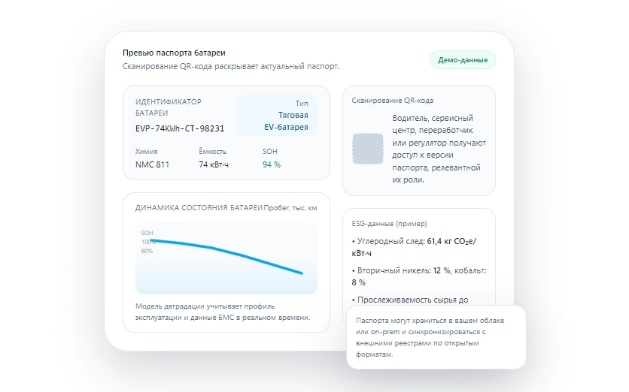Click the tooltip about cloud or on-prem storage

pyautogui.click(x=435, y=336)
